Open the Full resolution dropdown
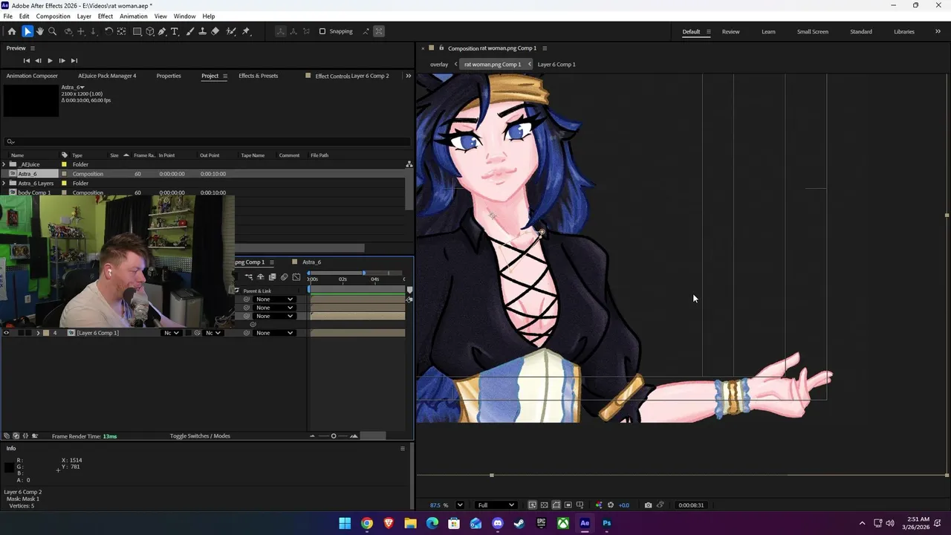This screenshot has width=951, height=535. pos(496,505)
